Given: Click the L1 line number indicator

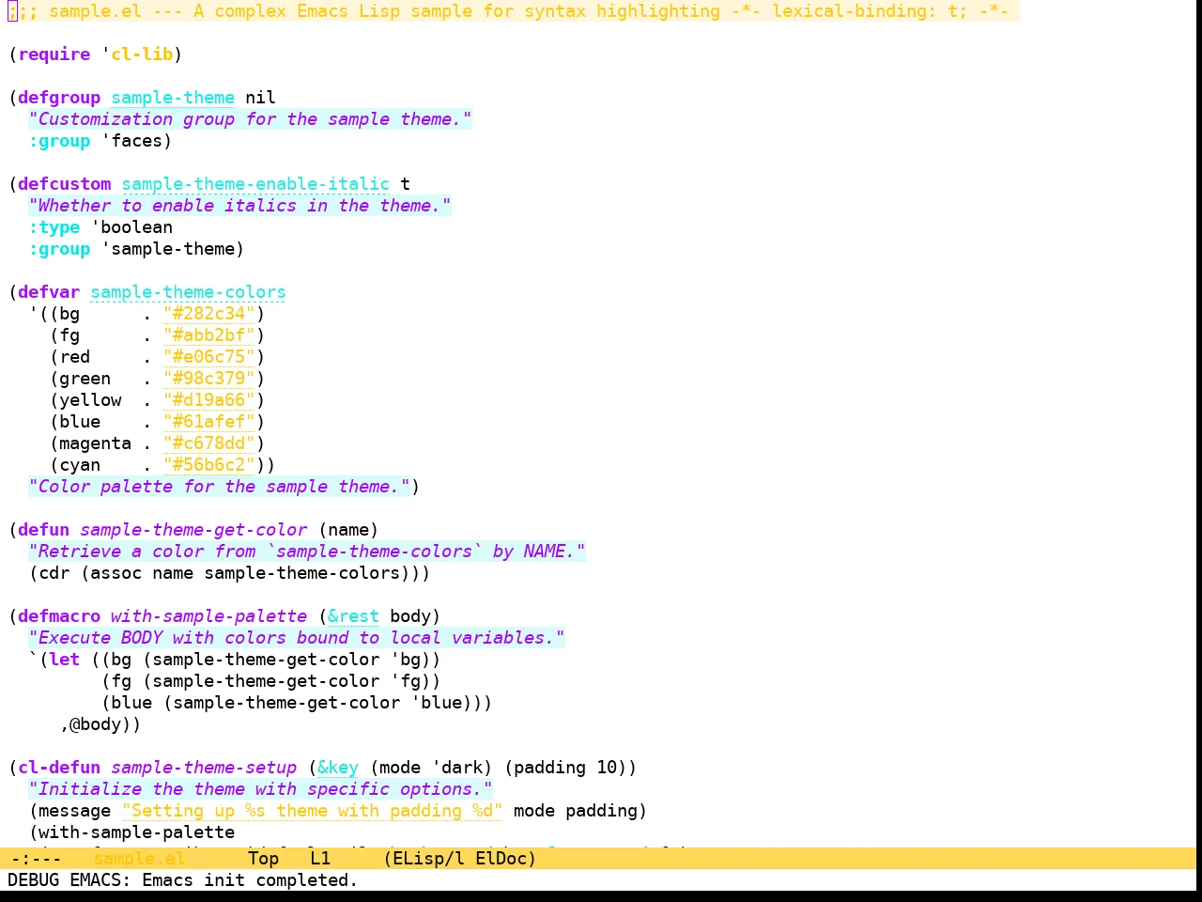Looking at the screenshot, I should click(x=320, y=858).
